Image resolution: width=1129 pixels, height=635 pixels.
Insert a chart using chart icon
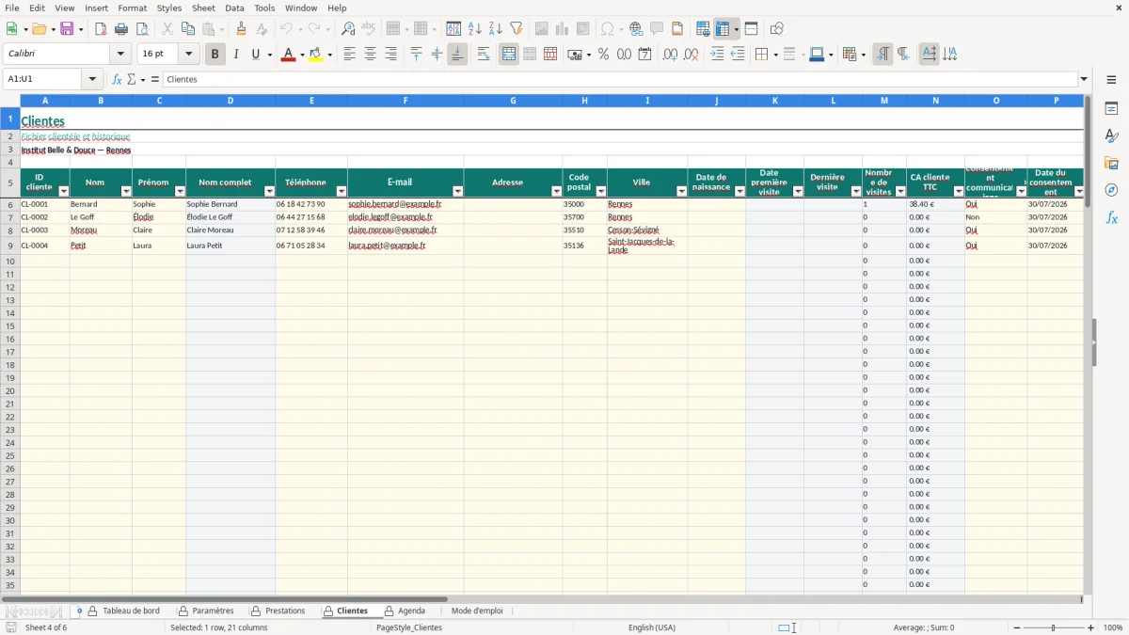[562, 29]
